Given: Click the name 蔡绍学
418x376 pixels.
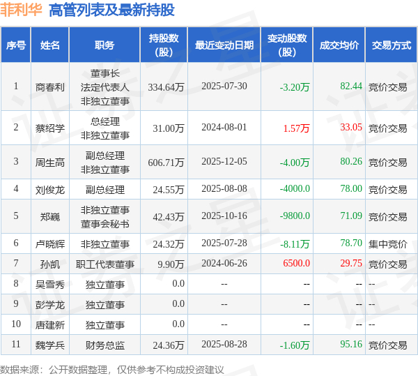Looking at the screenshot, I should coord(50,128).
